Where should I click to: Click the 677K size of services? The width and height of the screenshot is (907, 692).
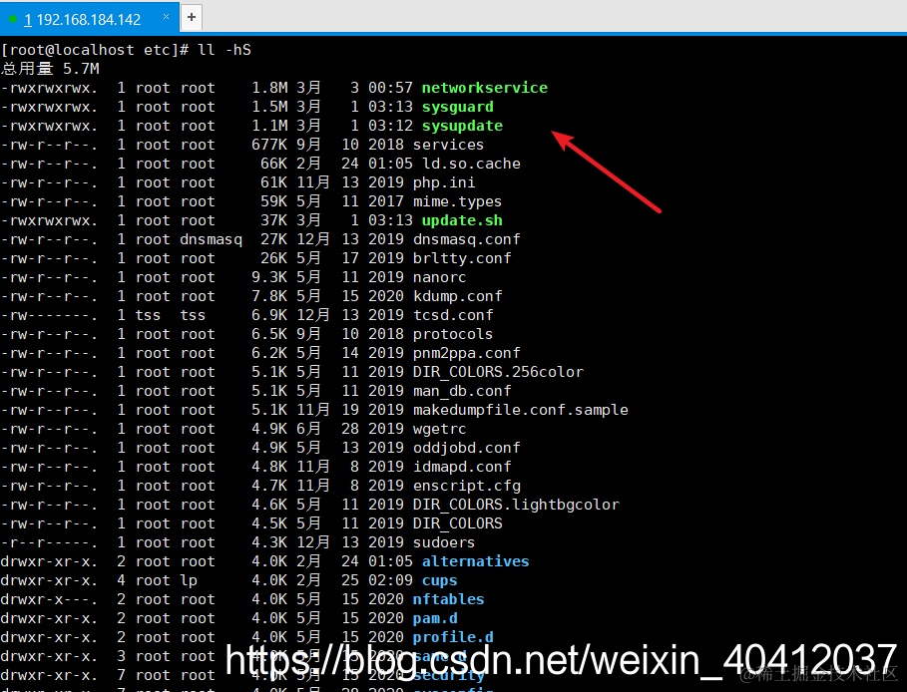pyautogui.click(x=269, y=145)
